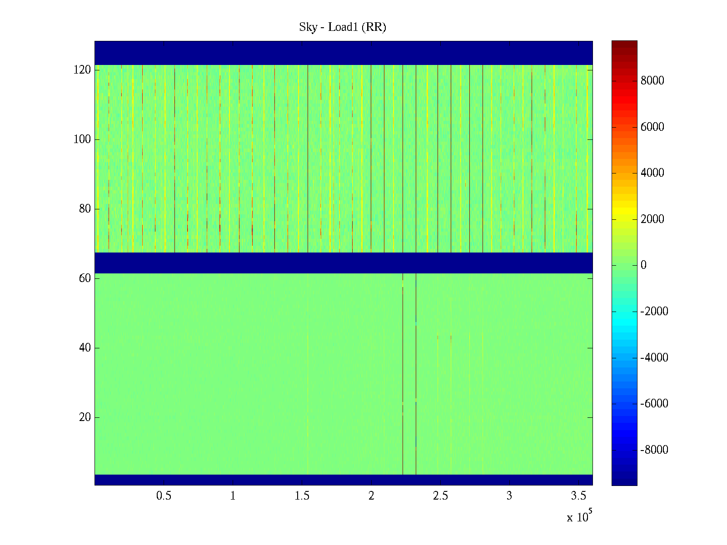Select the x-axis tick label 1.5
This screenshot has height=545, width=727.
302,496
